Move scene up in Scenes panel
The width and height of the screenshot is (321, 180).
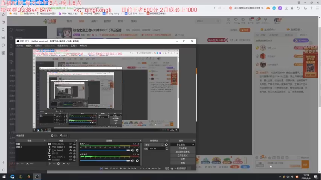[x=27, y=164]
